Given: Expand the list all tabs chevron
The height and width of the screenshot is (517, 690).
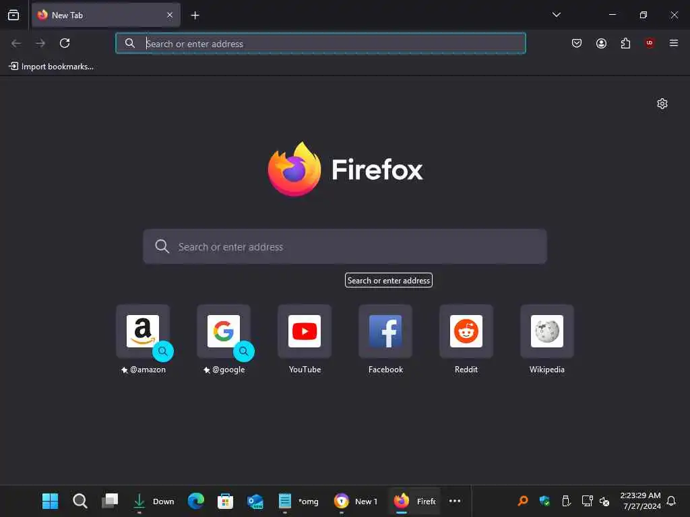Looking at the screenshot, I should pos(556,15).
